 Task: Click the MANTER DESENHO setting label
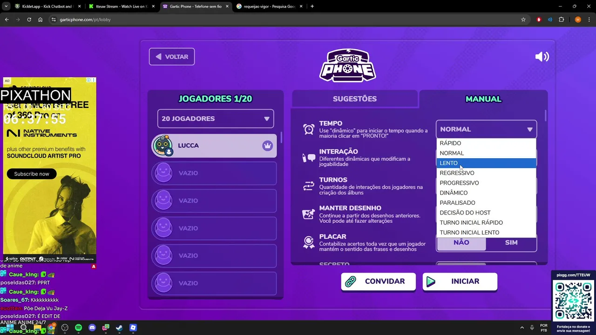coord(350,208)
